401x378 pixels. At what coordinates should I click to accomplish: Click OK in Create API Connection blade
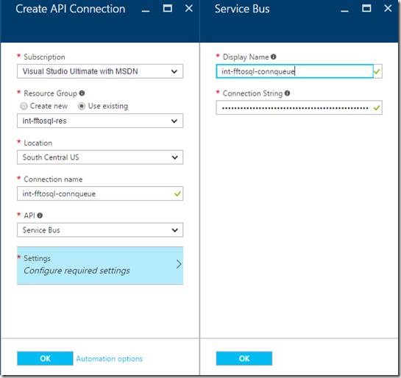point(45,358)
